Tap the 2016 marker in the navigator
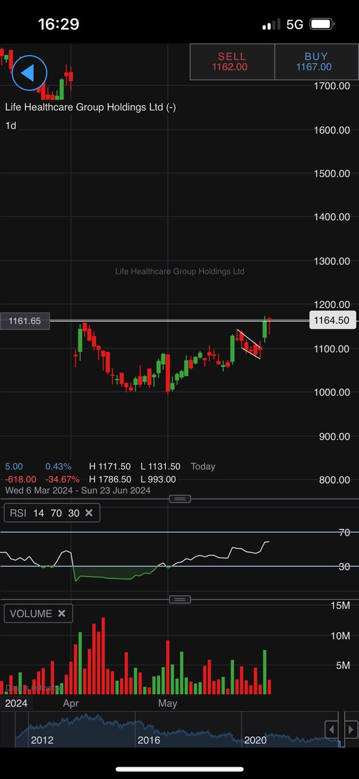Image resolution: width=359 pixels, height=779 pixels. 148,740
